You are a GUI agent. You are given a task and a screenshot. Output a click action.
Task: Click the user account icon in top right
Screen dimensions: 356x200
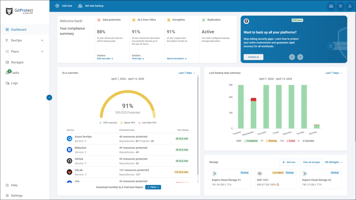click(350, 6)
